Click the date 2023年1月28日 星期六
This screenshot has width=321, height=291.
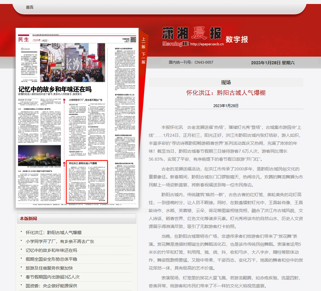click(273, 63)
